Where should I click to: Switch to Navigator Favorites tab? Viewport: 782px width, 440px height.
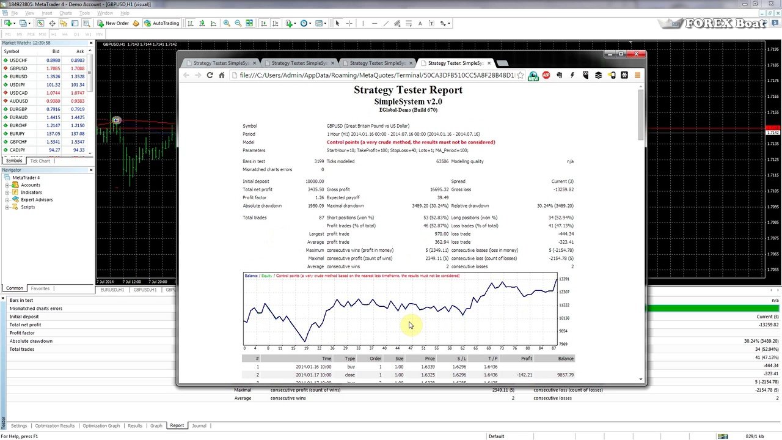(40, 288)
